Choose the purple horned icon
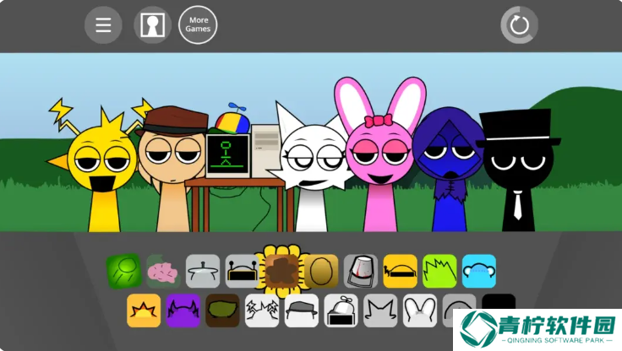622x351 pixels. pos(183,310)
